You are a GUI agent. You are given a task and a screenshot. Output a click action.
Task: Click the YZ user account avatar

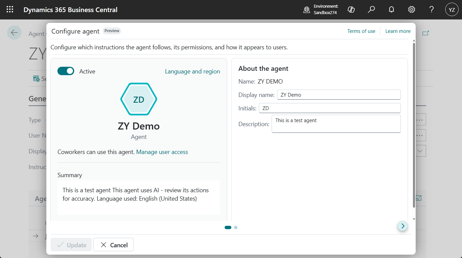tap(452, 10)
